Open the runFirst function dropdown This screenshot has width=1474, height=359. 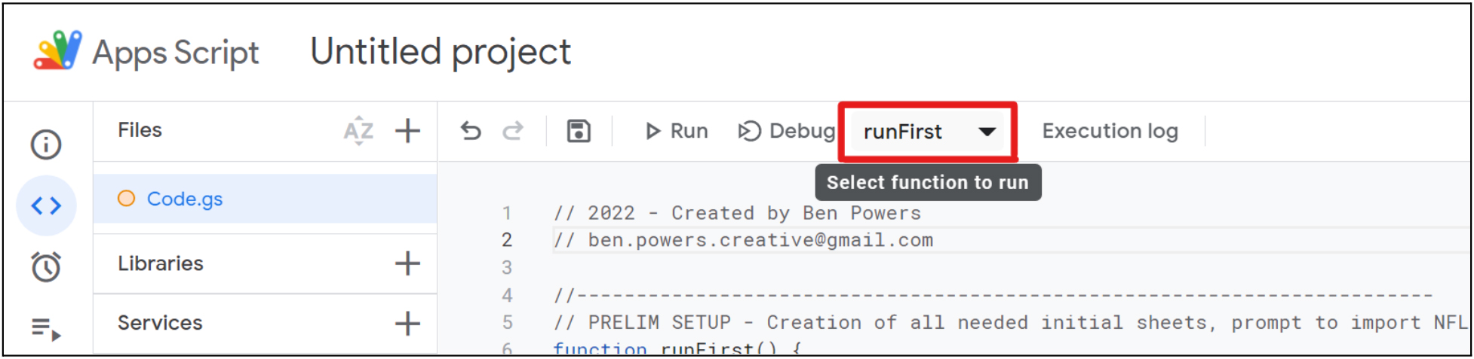[928, 132]
